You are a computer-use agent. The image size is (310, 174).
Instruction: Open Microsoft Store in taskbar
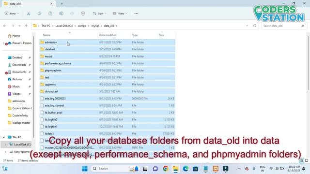click(x=196, y=169)
